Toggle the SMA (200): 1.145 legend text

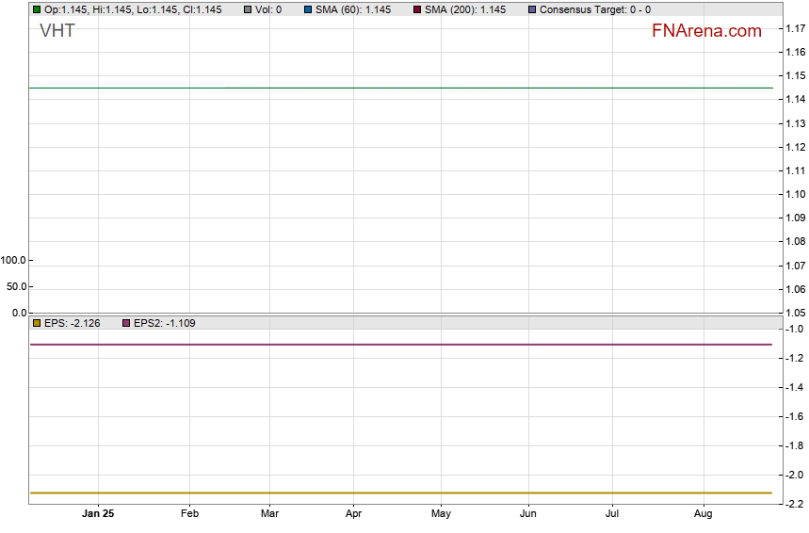(x=465, y=9)
